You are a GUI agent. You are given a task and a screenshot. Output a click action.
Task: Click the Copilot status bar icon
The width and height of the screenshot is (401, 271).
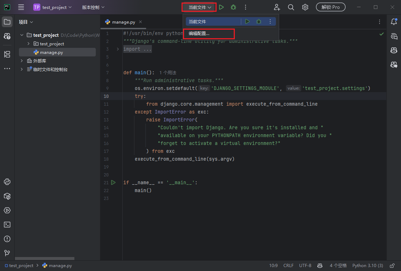[x=320, y=266]
